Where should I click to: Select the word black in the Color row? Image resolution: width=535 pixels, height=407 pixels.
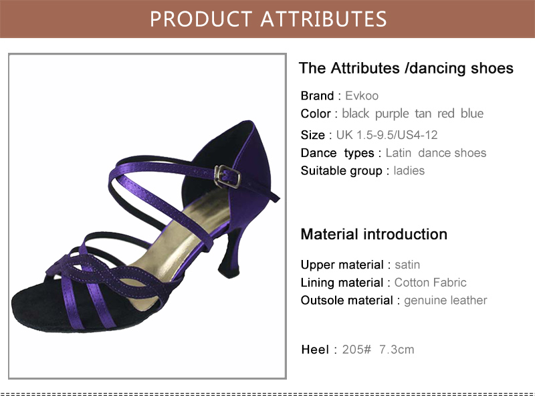tap(355, 114)
